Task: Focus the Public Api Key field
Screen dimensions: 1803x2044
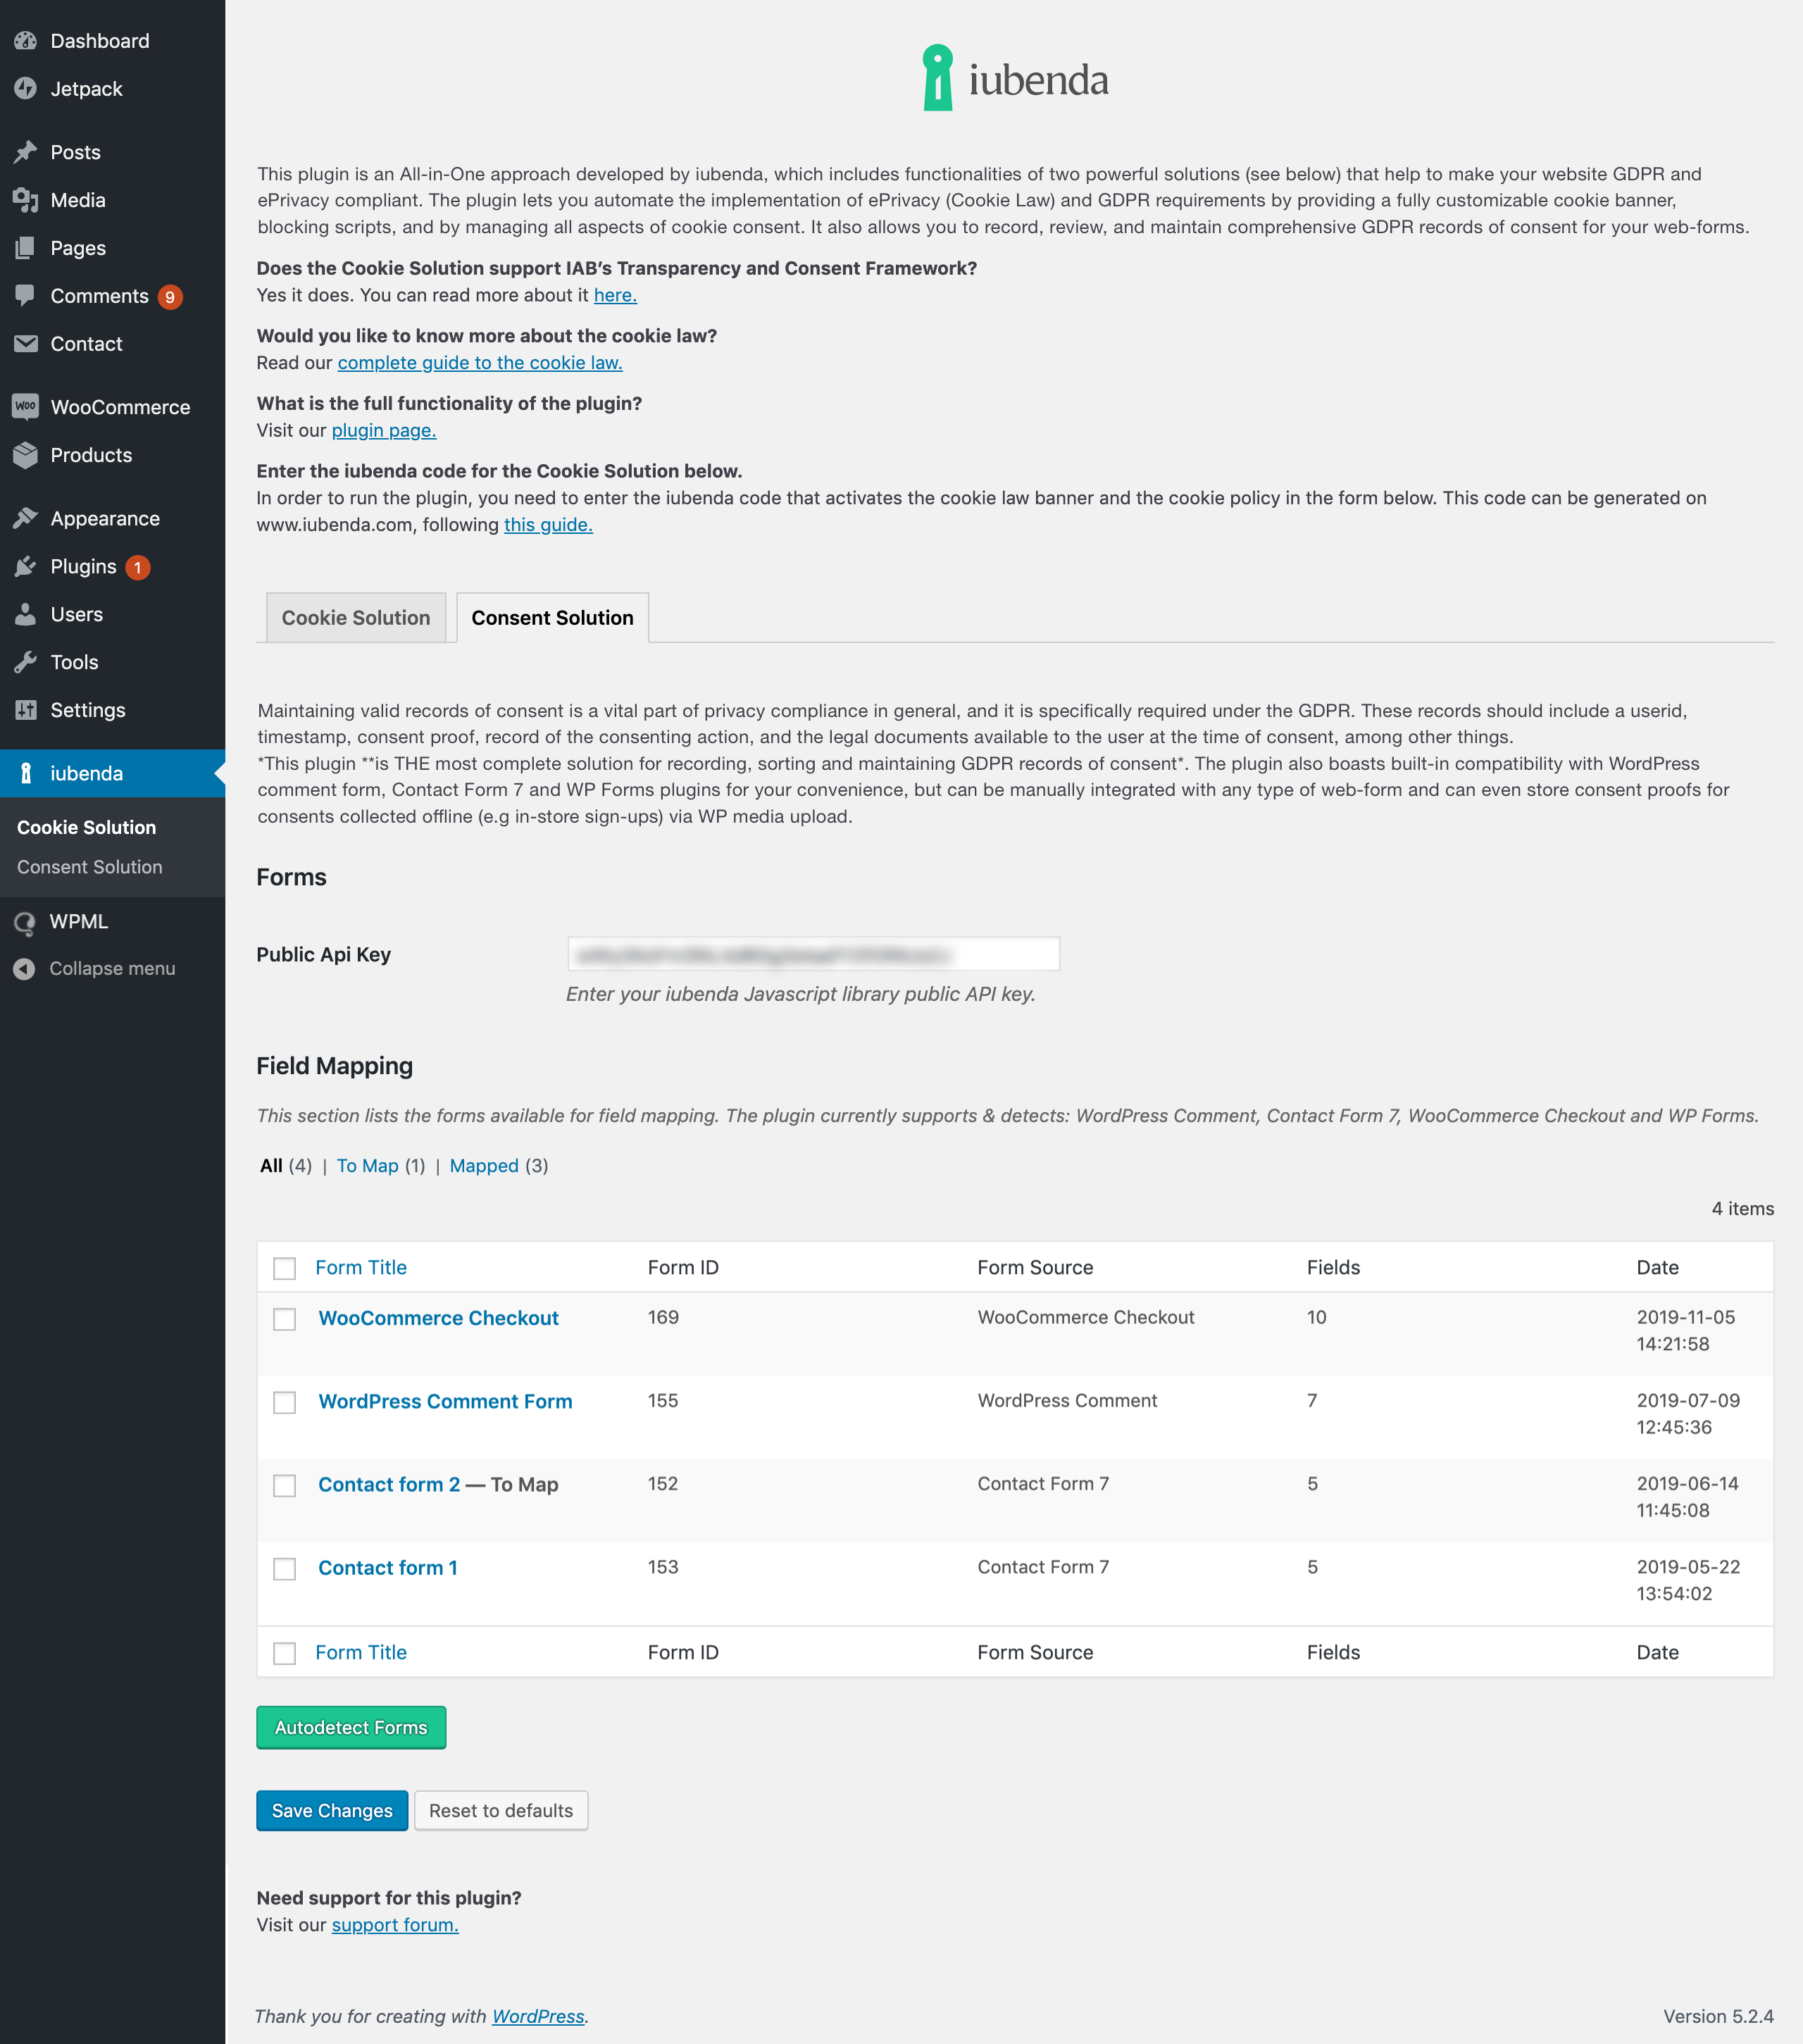Action: point(812,954)
